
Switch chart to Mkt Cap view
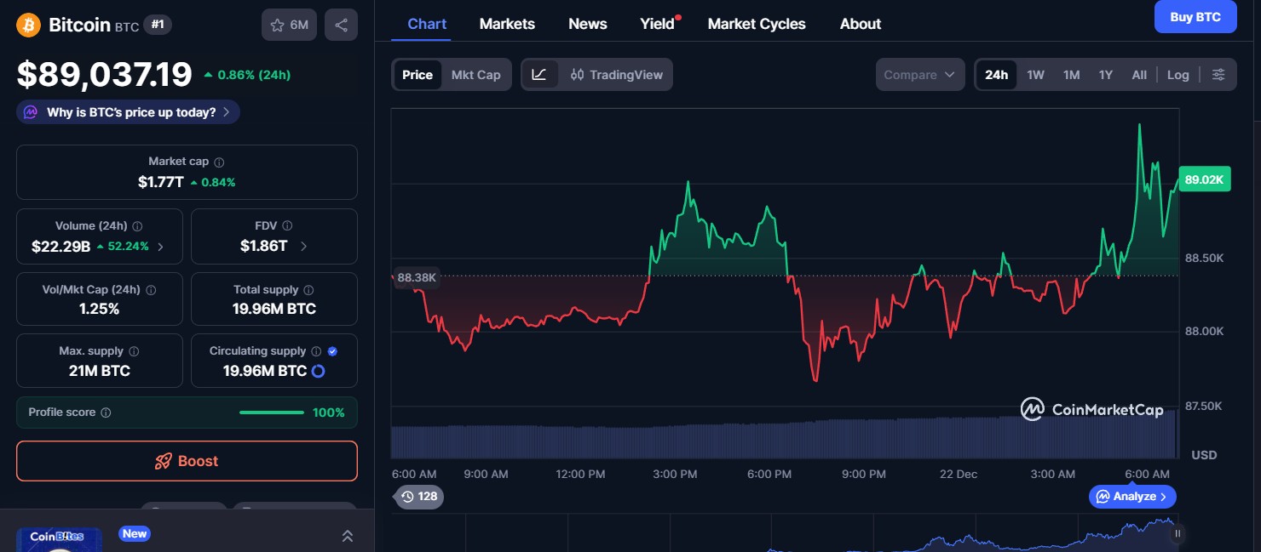[x=475, y=74]
